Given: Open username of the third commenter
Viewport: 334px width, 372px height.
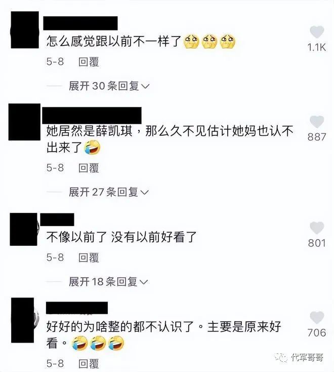Looking at the screenshot, I should click(57, 219).
